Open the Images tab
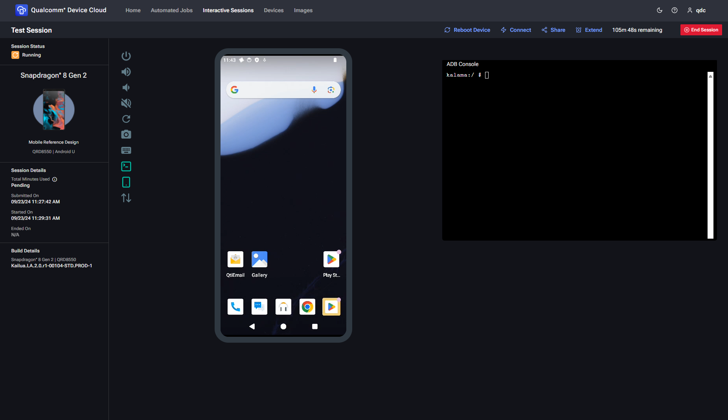The image size is (728, 420). tap(303, 10)
